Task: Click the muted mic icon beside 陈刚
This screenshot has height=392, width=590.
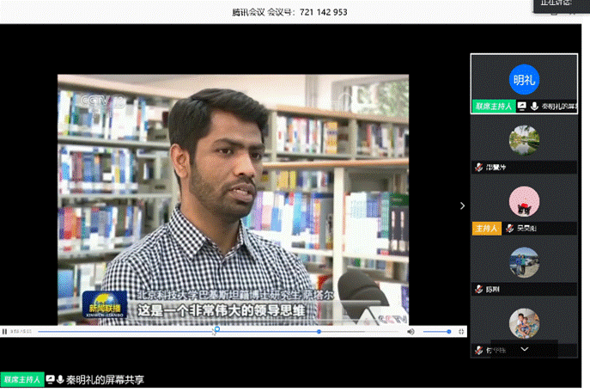Action: point(478,290)
